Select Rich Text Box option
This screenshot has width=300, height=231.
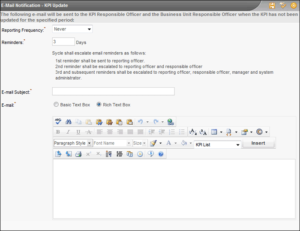pos(99,105)
